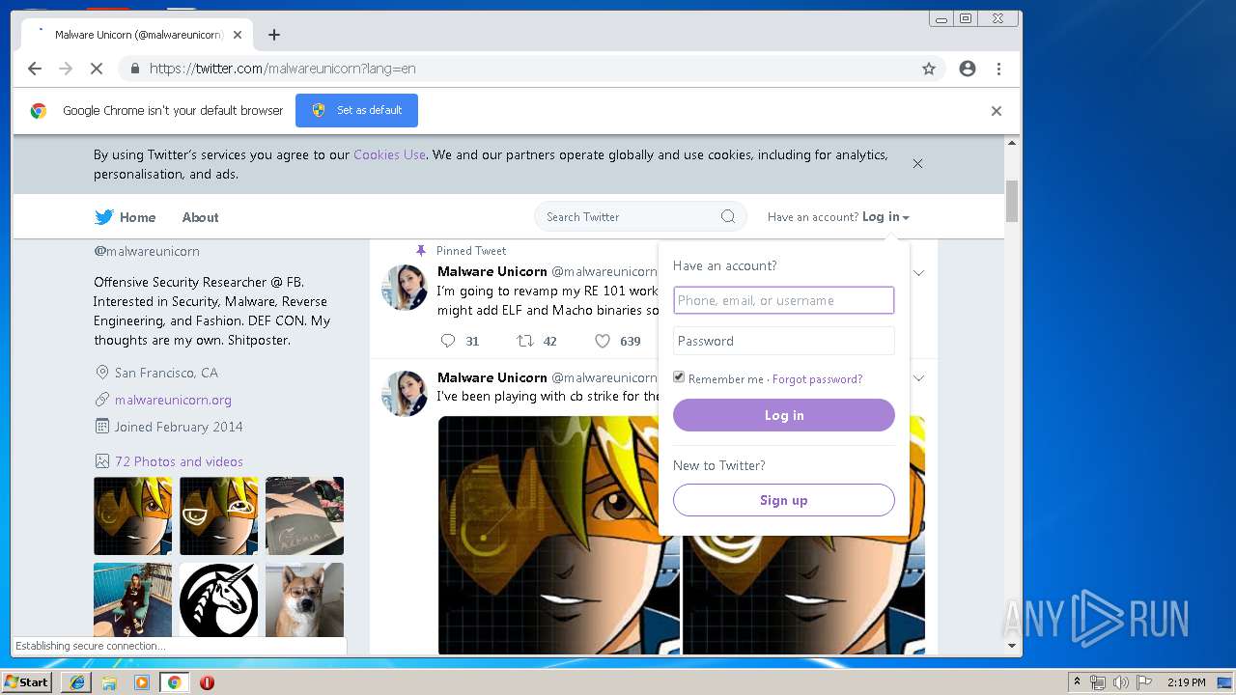The height and width of the screenshot is (695, 1236).
Task: Reply to the pinned tweet (31)
Action: point(447,341)
